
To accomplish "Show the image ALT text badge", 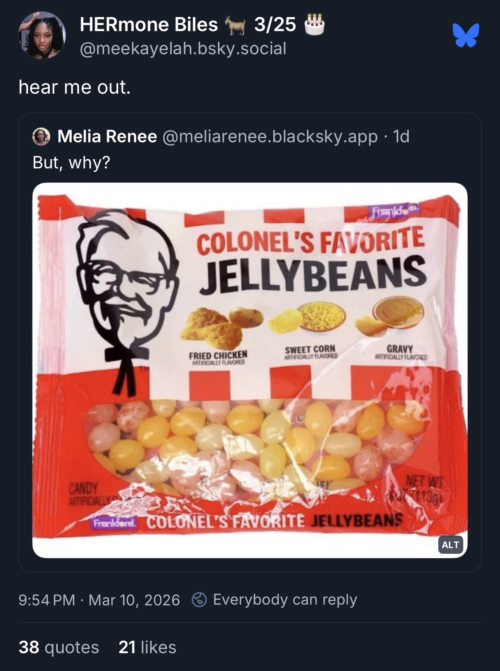I will coord(450,545).
